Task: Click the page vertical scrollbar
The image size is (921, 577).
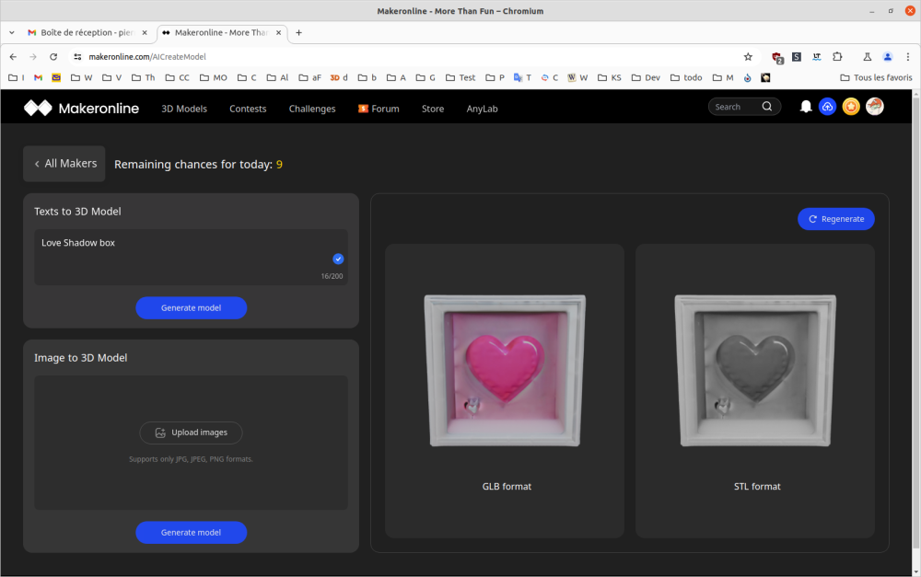Action: point(915,323)
